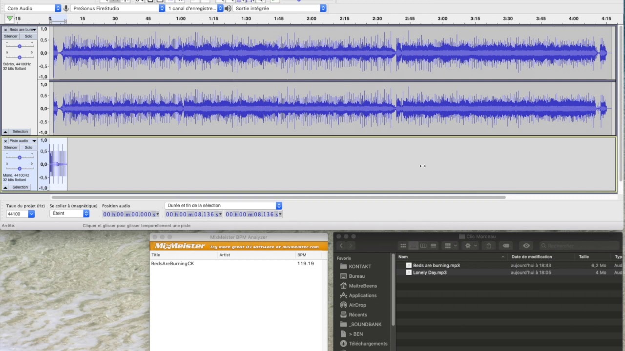The width and height of the screenshot is (625, 351).
Task: Sort Finder files by Nom column
Action: pos(451,257)
